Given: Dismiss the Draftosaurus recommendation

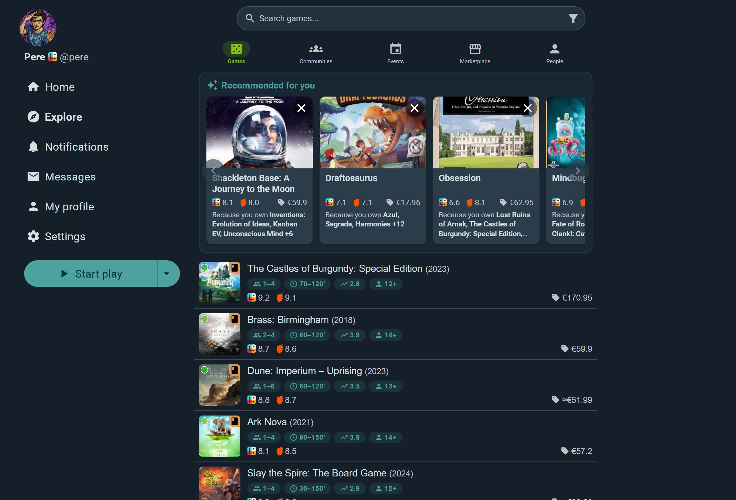Looking at the screenshot, I should click(414, 108).
